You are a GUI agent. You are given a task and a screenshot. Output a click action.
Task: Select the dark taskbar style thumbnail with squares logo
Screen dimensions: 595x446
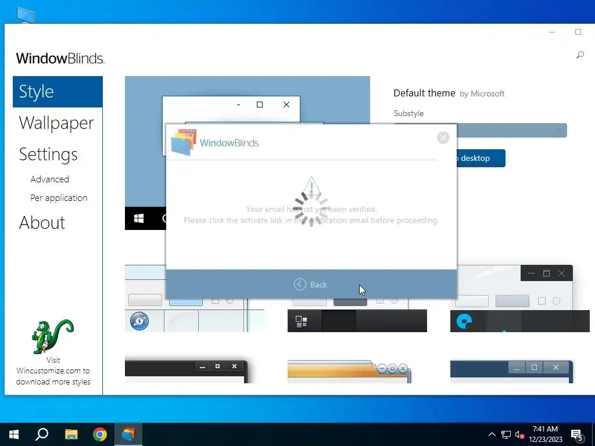coord(357,315)
